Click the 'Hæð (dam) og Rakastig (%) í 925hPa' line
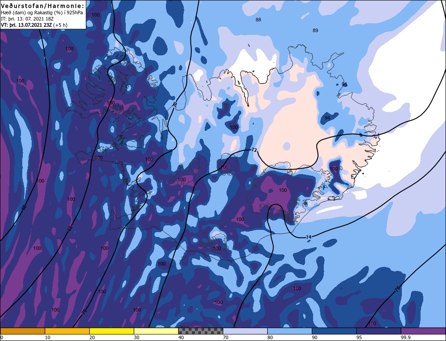 42,12
